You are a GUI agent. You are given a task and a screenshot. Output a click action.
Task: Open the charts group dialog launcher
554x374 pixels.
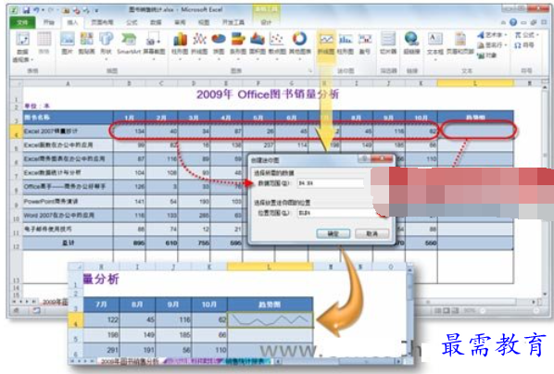pos(310,70)
